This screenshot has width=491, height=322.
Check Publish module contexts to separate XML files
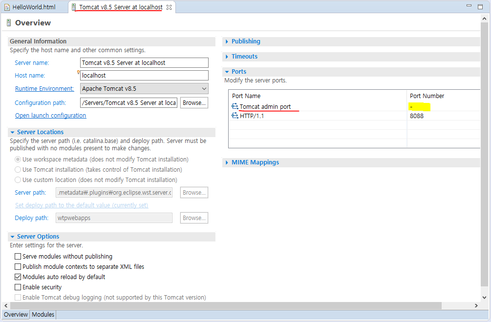[x=18, y=267]
